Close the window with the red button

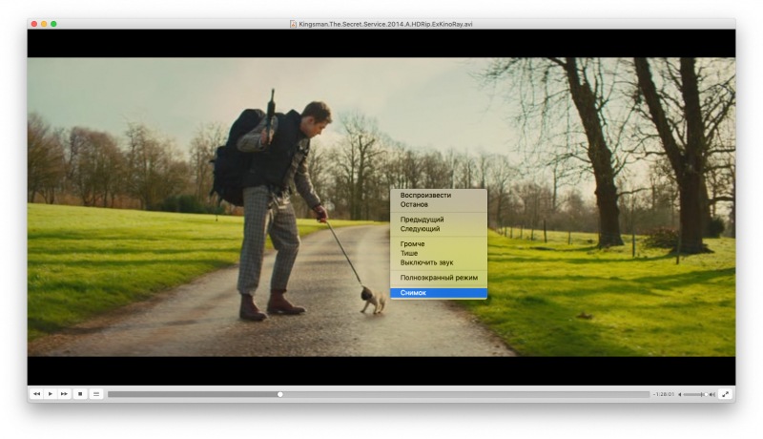point(34,24)
